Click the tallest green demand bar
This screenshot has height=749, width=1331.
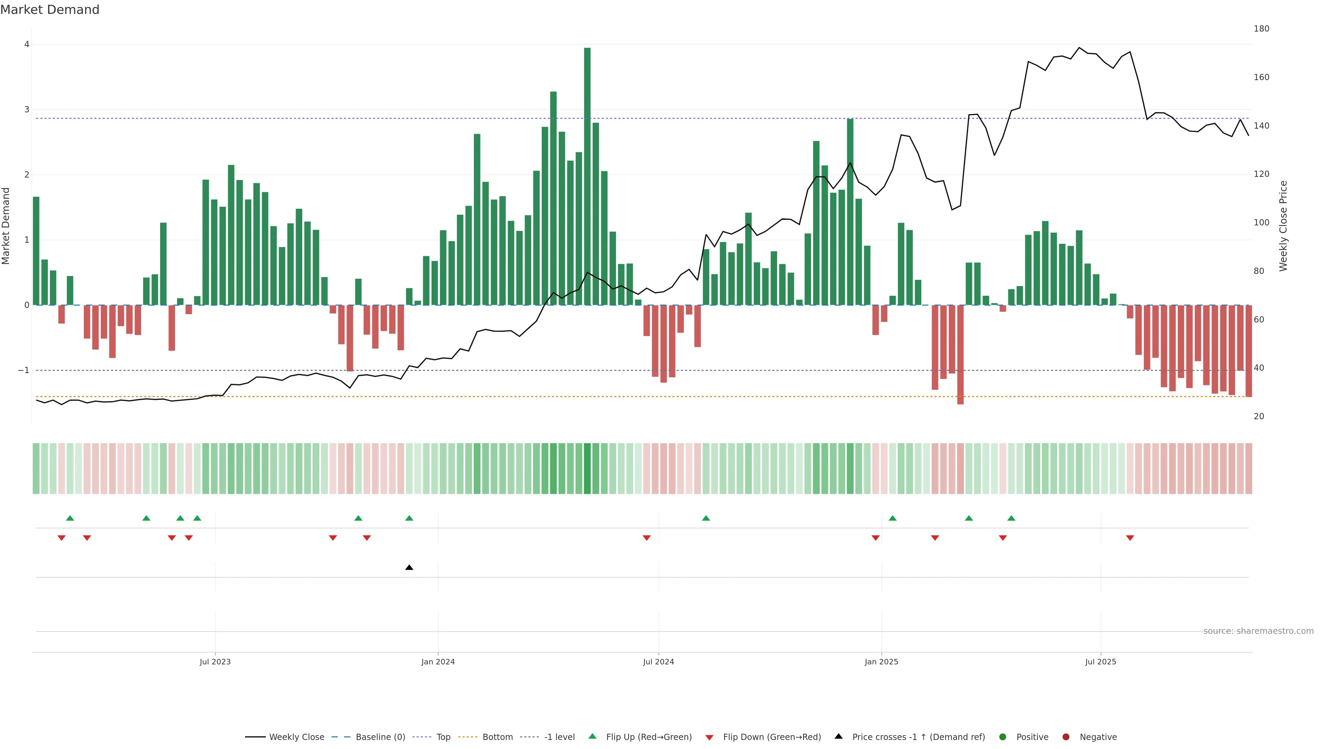click(587, 176)
